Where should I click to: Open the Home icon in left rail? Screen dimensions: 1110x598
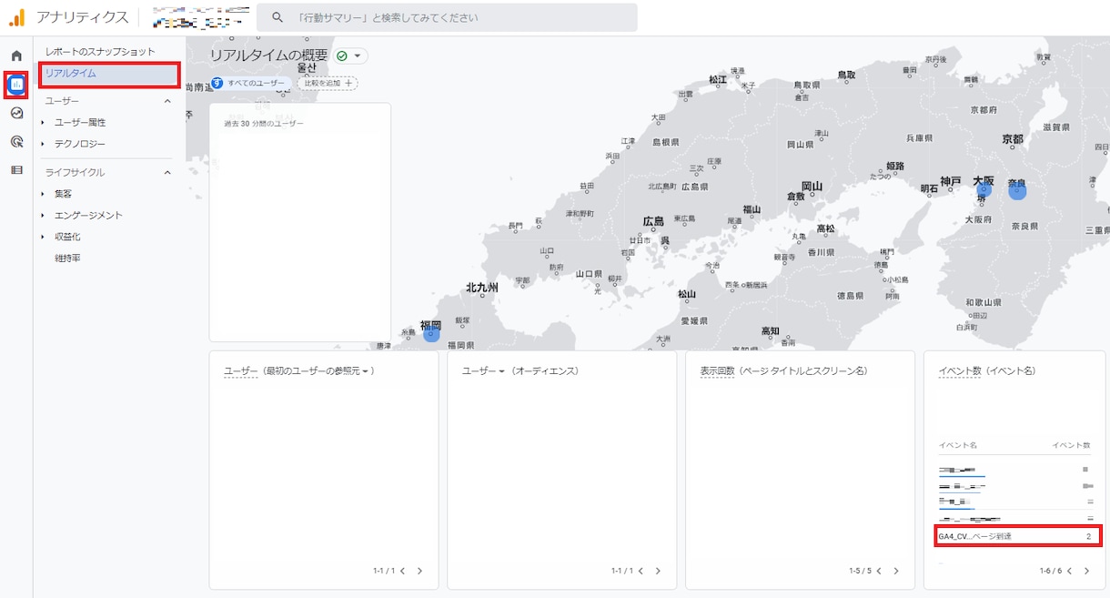click(16, 56)
